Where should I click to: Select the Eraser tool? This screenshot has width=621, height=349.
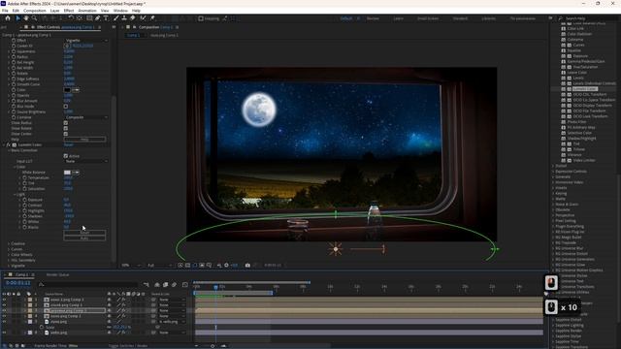[x=133, y=18]
